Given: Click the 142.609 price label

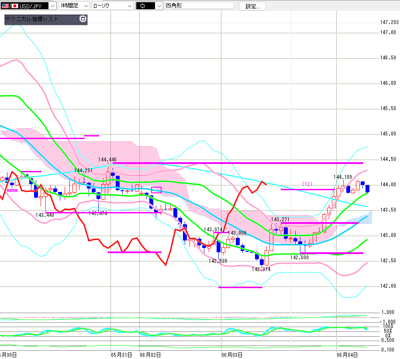Looking at the screenshot, I should (300, 257).
